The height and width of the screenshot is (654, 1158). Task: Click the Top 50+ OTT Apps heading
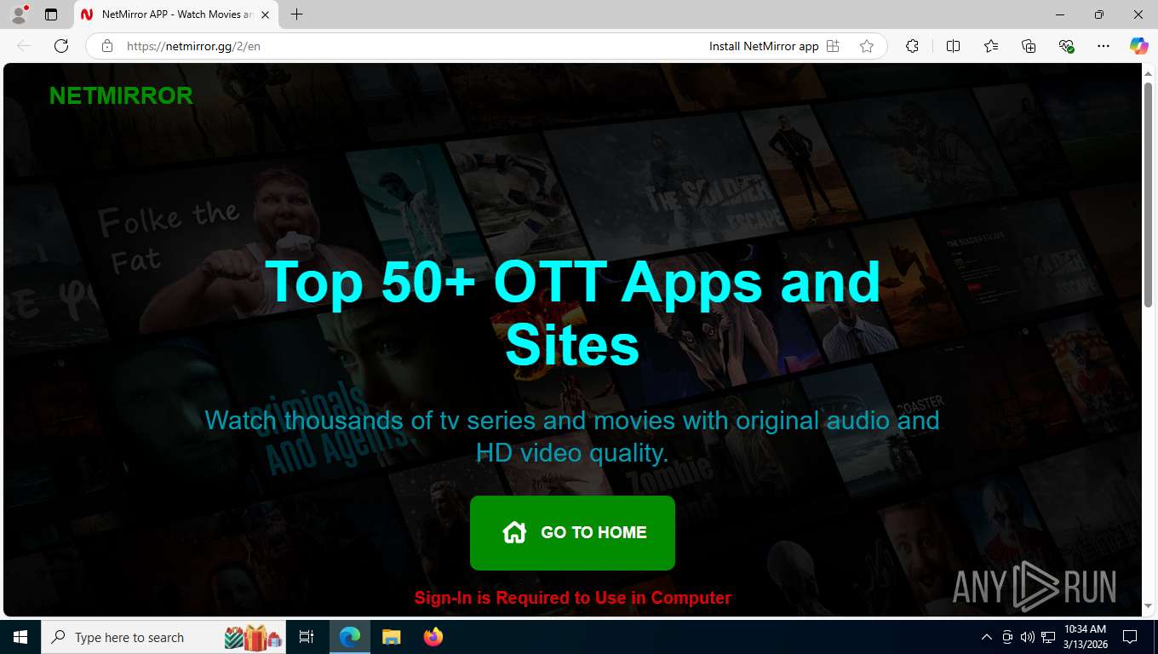pyautogui.click(x=572, y=313)
